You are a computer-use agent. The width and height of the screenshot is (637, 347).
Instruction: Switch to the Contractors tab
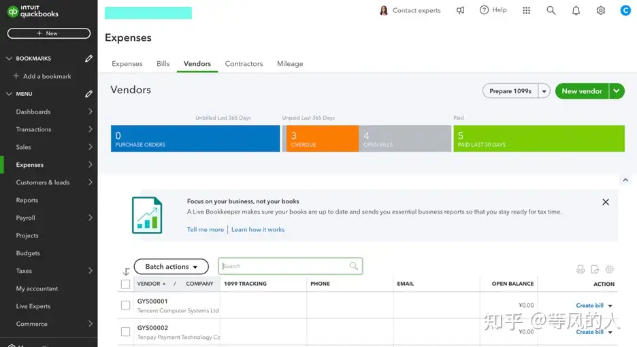coord(244,64)
